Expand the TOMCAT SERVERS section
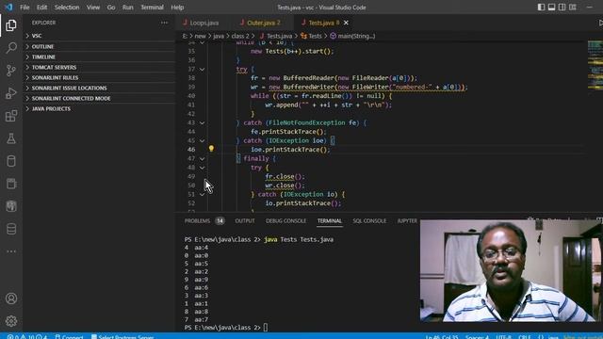The height and width of the screenshot is (339, 603). pyautogui.click(x=99, y=67)
